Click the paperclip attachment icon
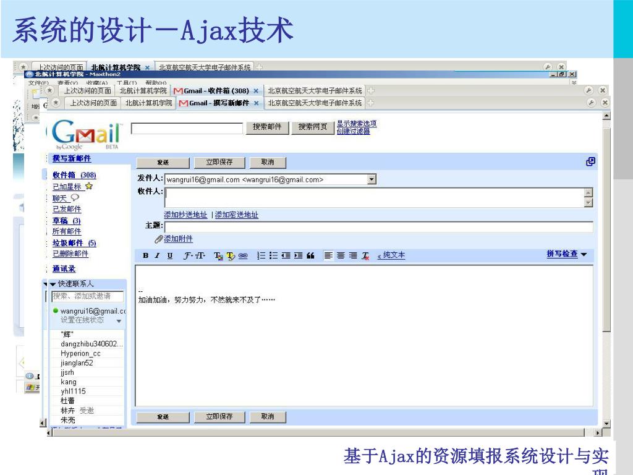The image size is (633, 475). pyautogui.click(x=158, y=239)
